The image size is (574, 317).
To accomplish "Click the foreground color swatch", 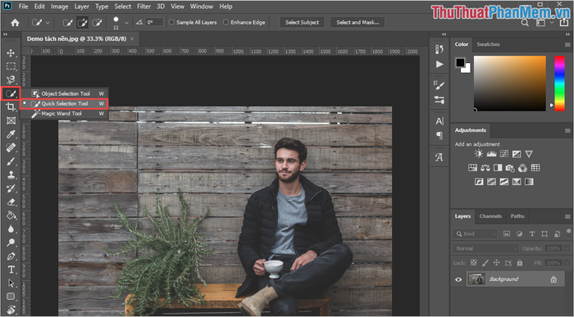I will tap(460, 62).
